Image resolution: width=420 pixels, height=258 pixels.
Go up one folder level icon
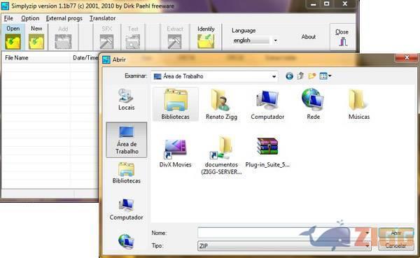(x=300, y=76)
